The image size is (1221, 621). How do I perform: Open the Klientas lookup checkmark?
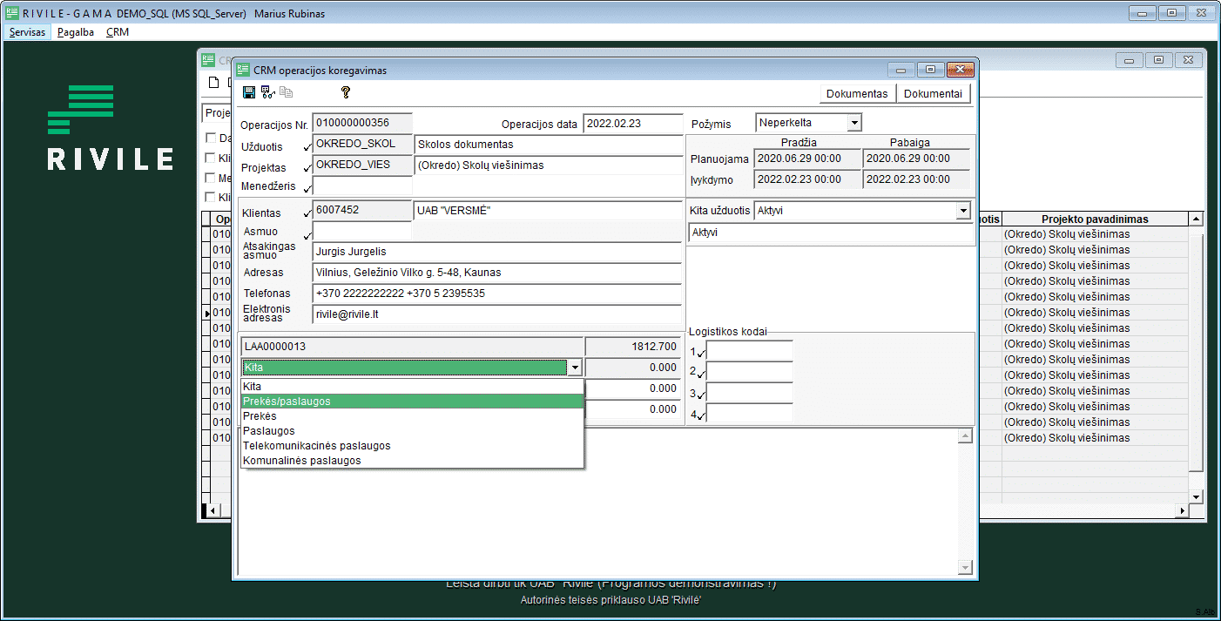tap(307, 213)
